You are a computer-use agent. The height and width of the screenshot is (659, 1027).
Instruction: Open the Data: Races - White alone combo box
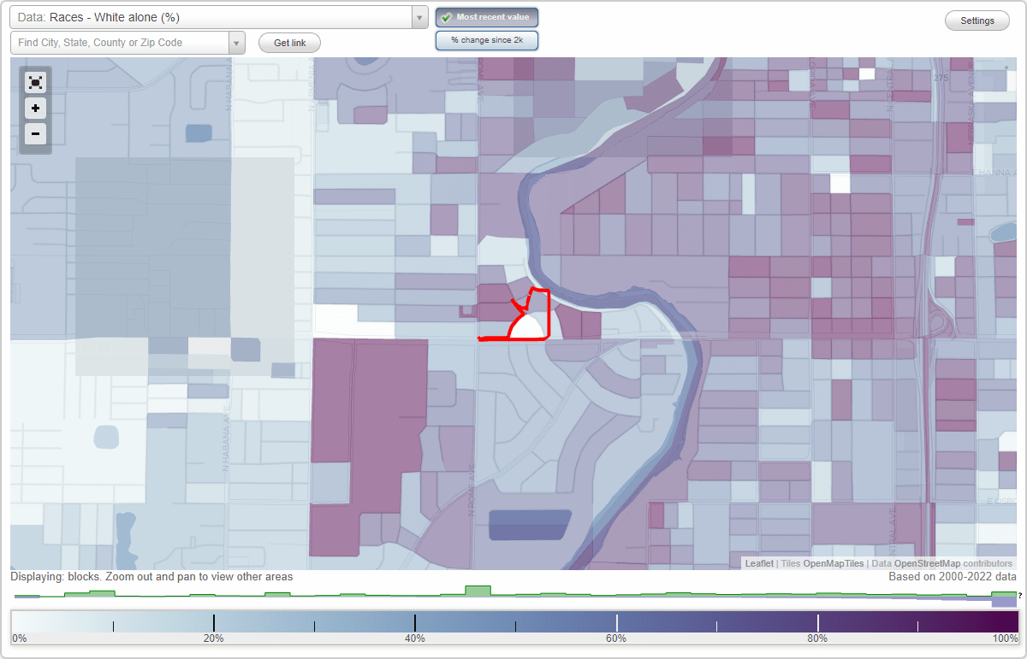(x=218, y=17)
